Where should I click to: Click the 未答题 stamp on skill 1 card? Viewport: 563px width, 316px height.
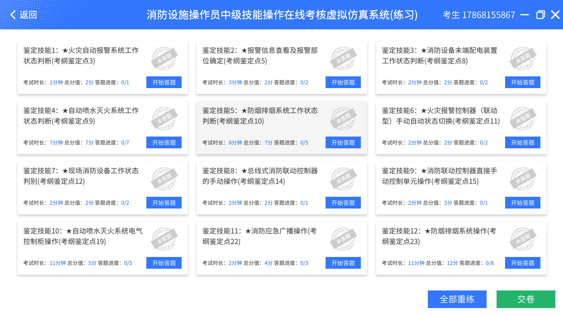[x=164, y=58]
